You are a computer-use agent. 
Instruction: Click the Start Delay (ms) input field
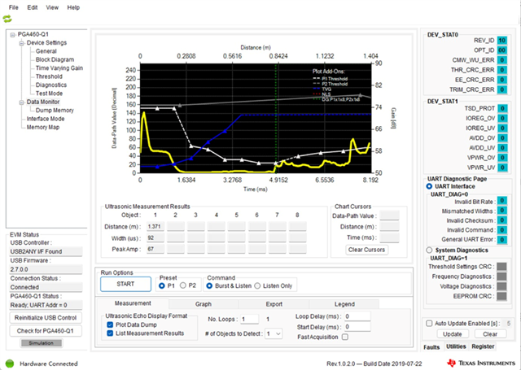pyautogui.click(x=357, y=327)
